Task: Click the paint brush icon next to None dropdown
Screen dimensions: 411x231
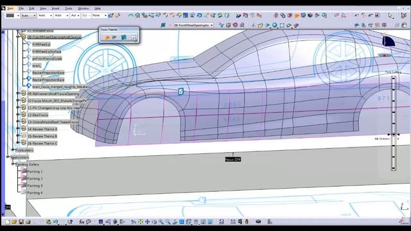Action: point(111,15)
